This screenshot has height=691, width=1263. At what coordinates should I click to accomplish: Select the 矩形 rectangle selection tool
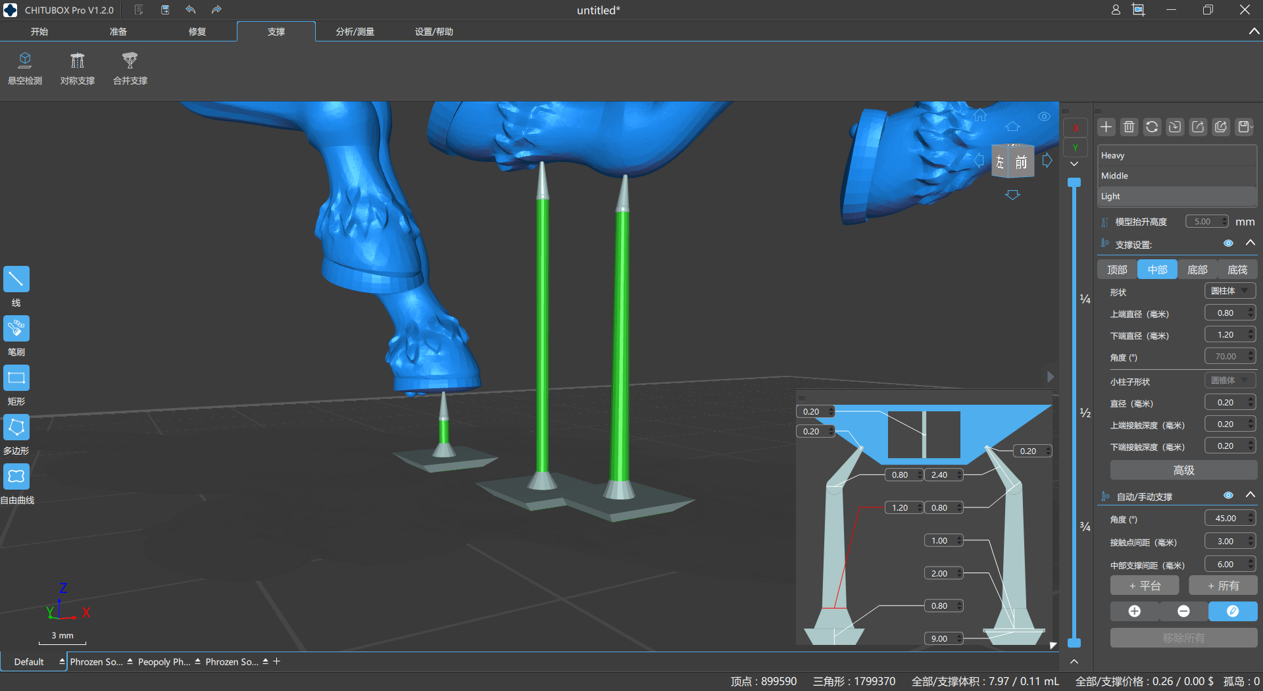click(x=16, y=378)
